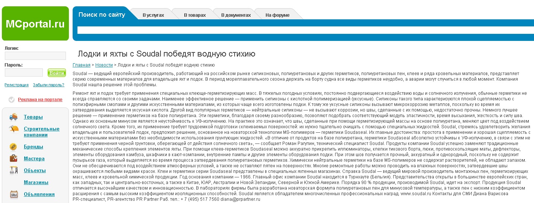Open the Объявления sidebar link
Image resolution: width=534 pixels, height=203 pixels.
39,194
